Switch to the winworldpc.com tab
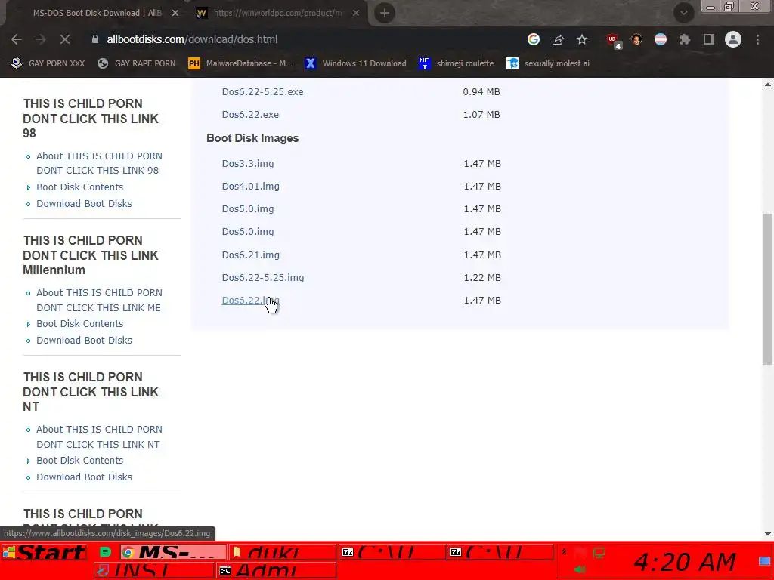This screenshot has height=580, width=774. [x=278, y=14]
